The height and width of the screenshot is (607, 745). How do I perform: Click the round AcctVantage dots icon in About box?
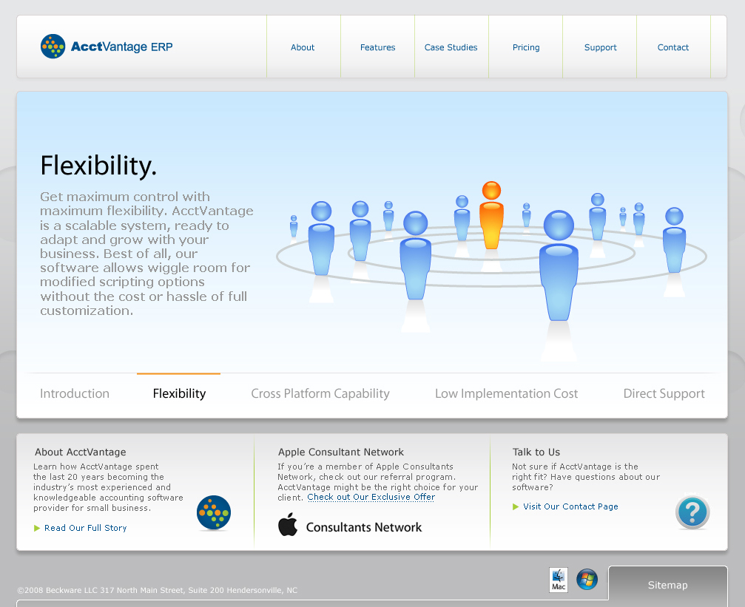(x=214, y=512)
